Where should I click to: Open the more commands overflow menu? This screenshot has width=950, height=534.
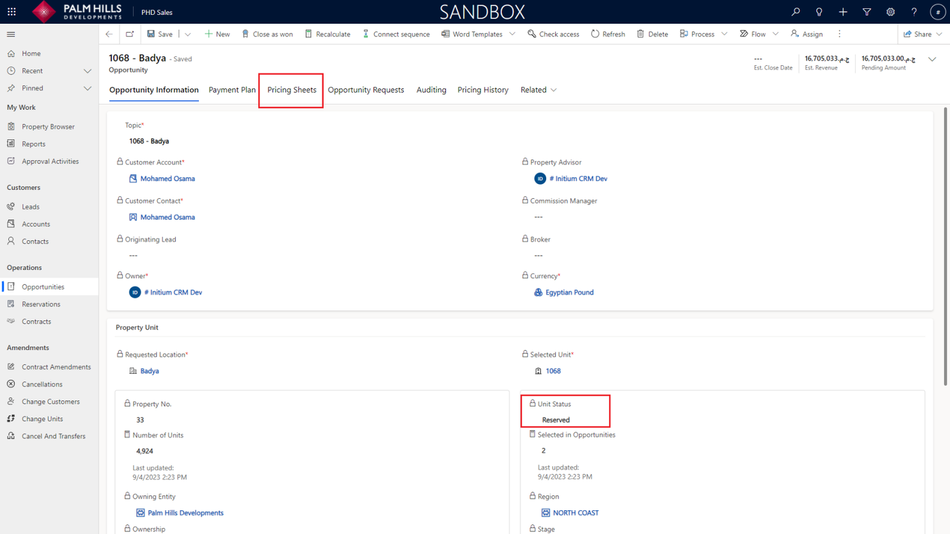pos(839,34)
